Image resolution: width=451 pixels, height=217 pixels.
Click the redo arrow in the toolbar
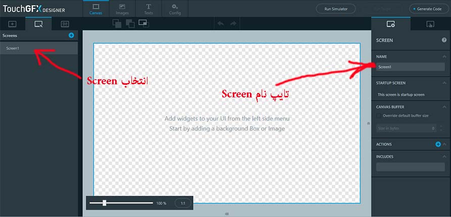(233, 23)
